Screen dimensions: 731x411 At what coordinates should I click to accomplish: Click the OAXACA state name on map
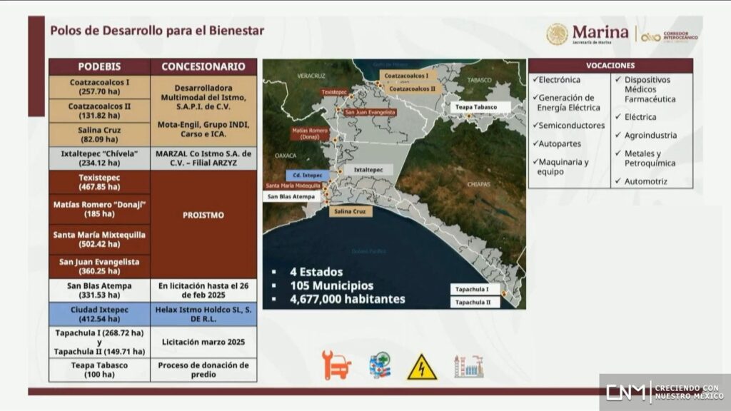[286, 156]
